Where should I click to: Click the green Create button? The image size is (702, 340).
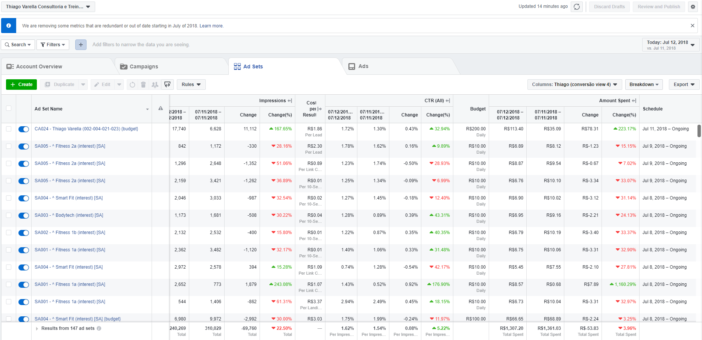pos(21,85)
